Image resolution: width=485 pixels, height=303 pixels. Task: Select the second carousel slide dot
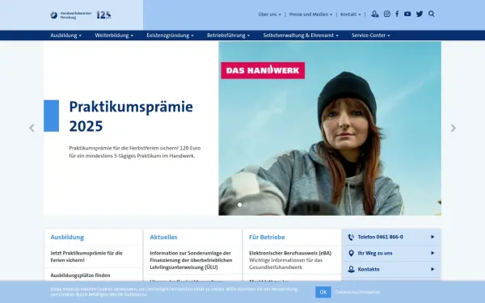pyautogui.click(x=245, y=205)
